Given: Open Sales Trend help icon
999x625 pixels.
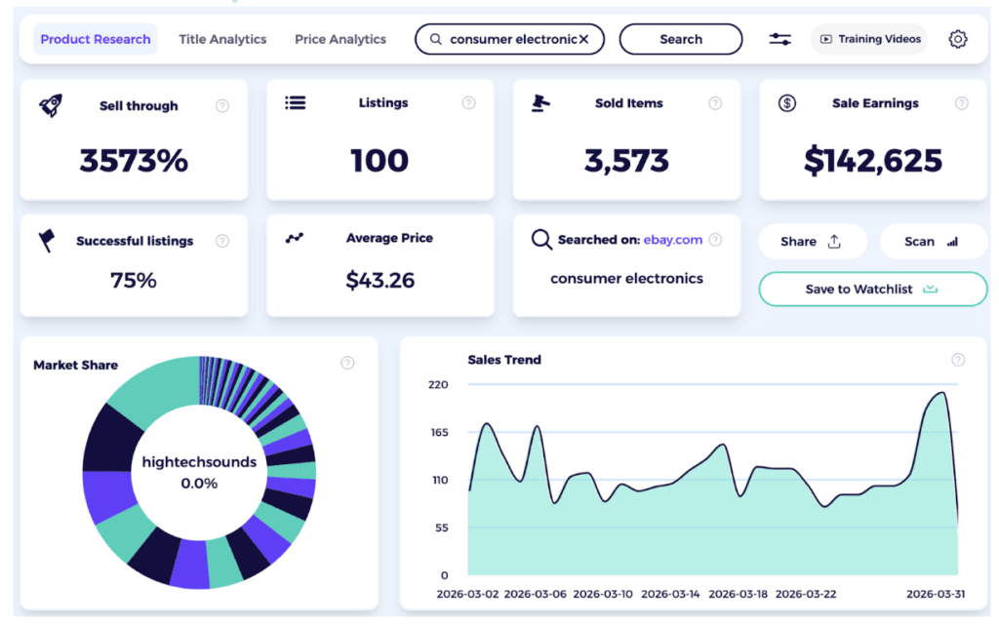Looking at the screenshot, I should point(958,360).
